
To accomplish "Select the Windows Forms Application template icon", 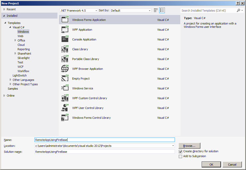I will pos(65,19).
